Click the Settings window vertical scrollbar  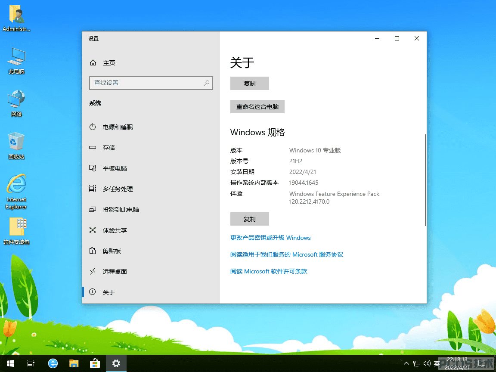tap(425, 180)
